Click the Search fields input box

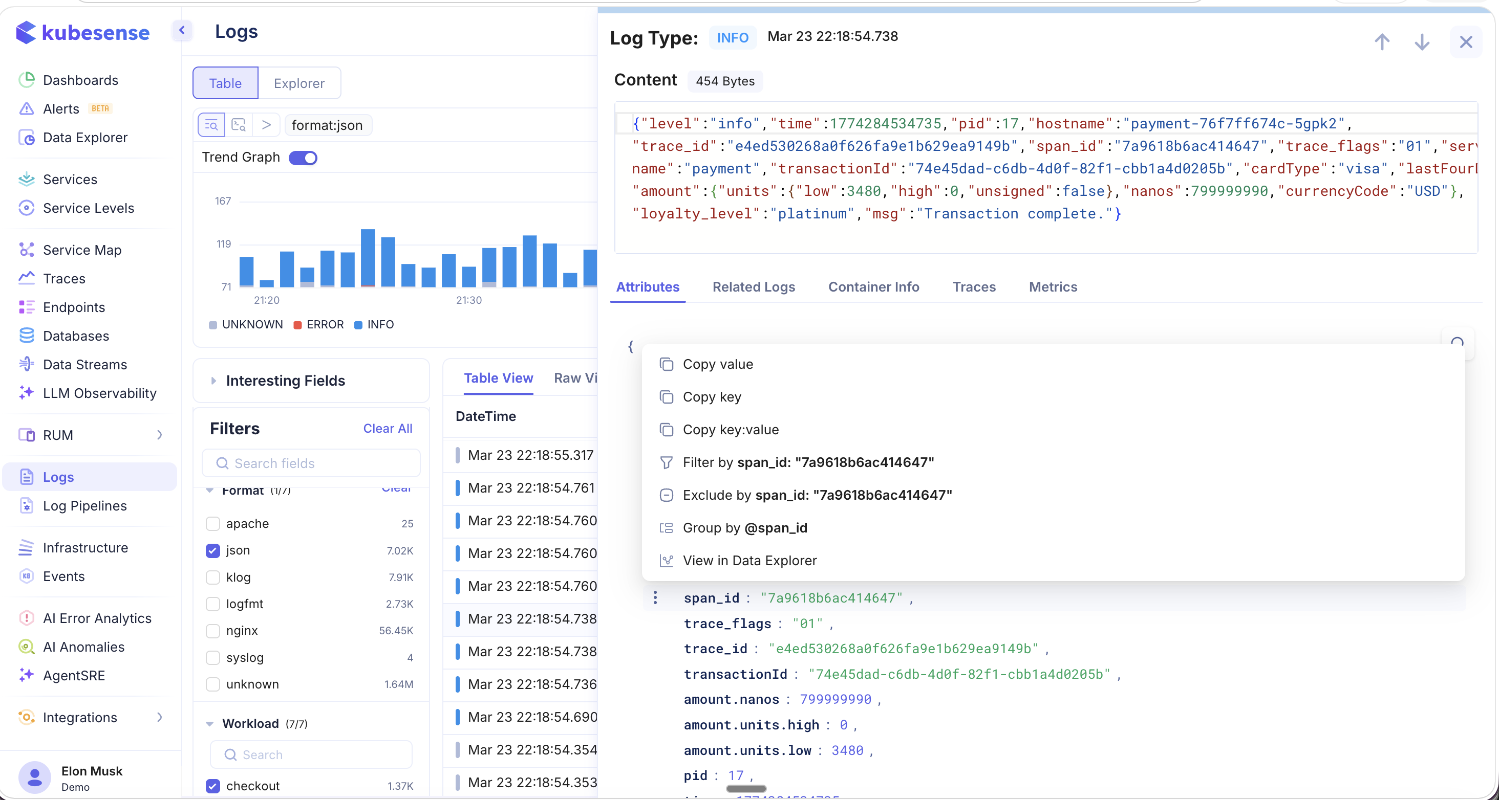click(311, 463)
